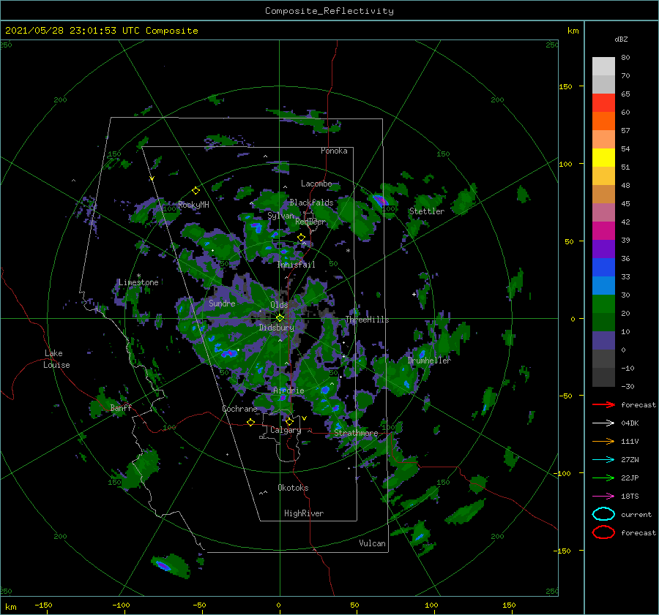Click the Sundre town label
659x615 pixels.
point(222,303)
